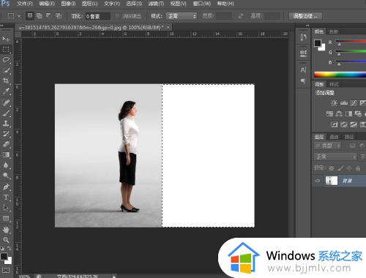Viewport: 366px width, 278px height.
Task: Select the Clone Stamp tool
Action: pos(6,123)
